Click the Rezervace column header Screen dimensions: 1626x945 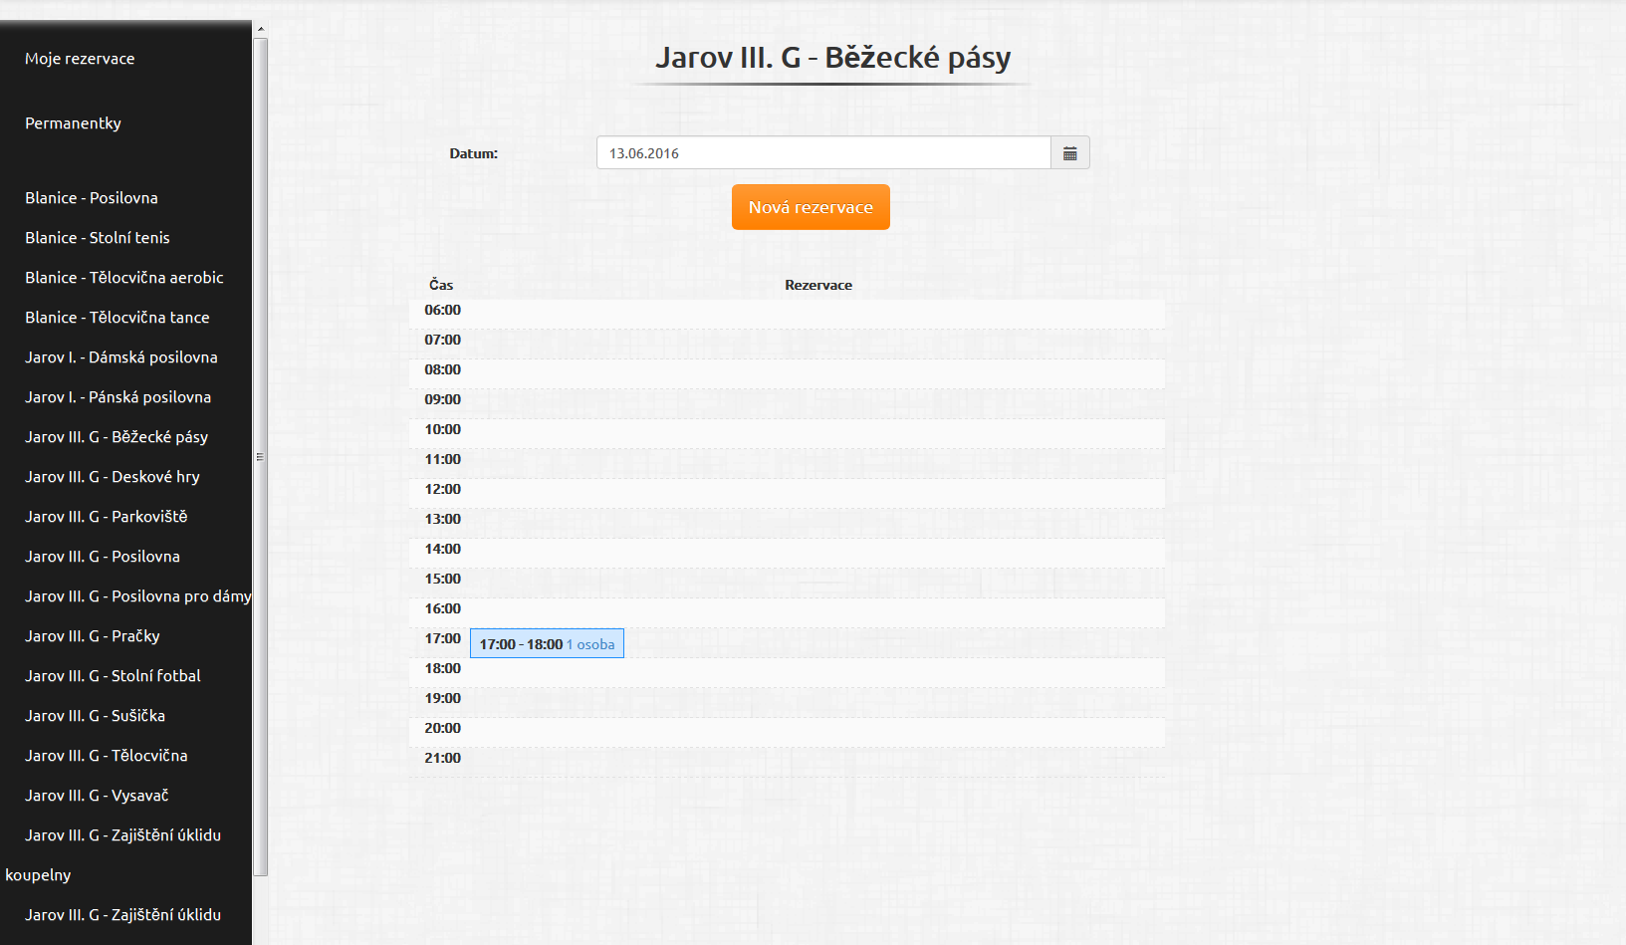818,285
